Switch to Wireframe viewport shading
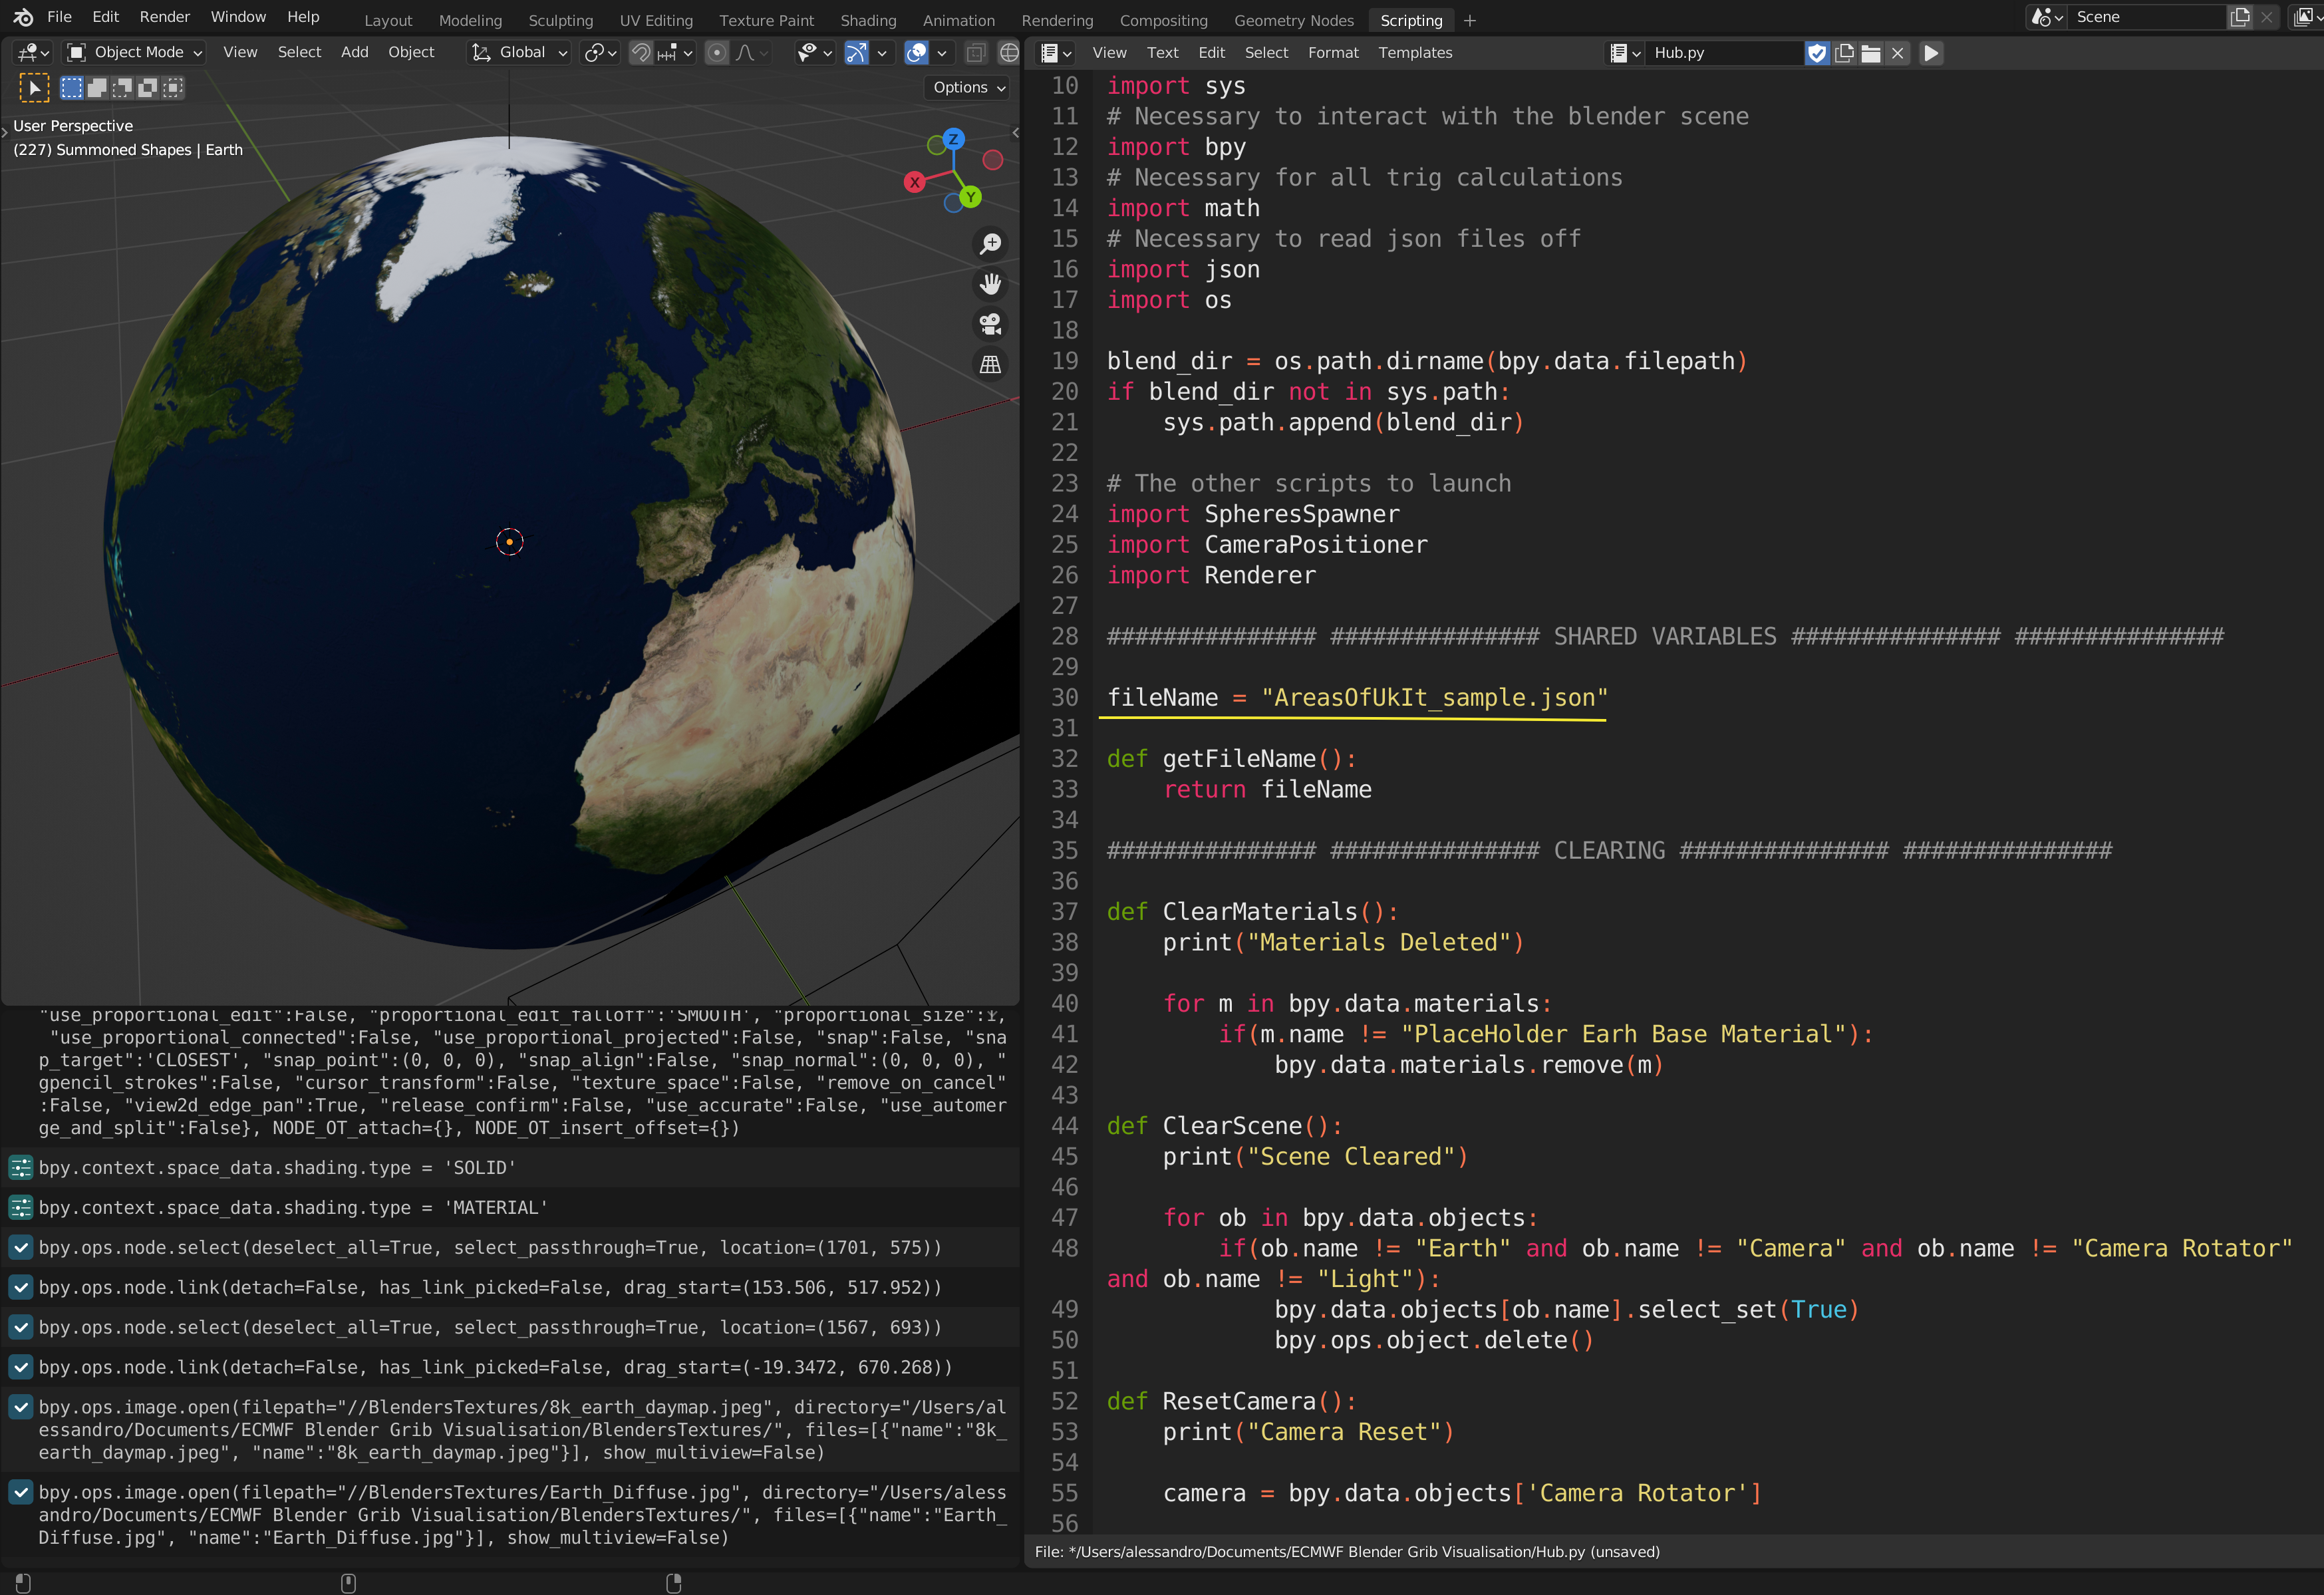2324x1595 pixels. [1009, 52]
